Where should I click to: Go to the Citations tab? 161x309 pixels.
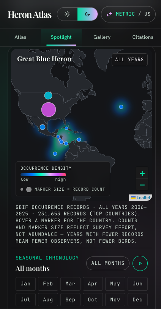143,37
